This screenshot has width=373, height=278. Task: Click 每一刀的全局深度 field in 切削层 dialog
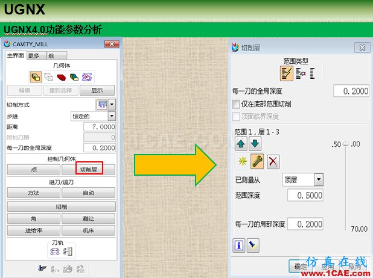tap(351, 91)
